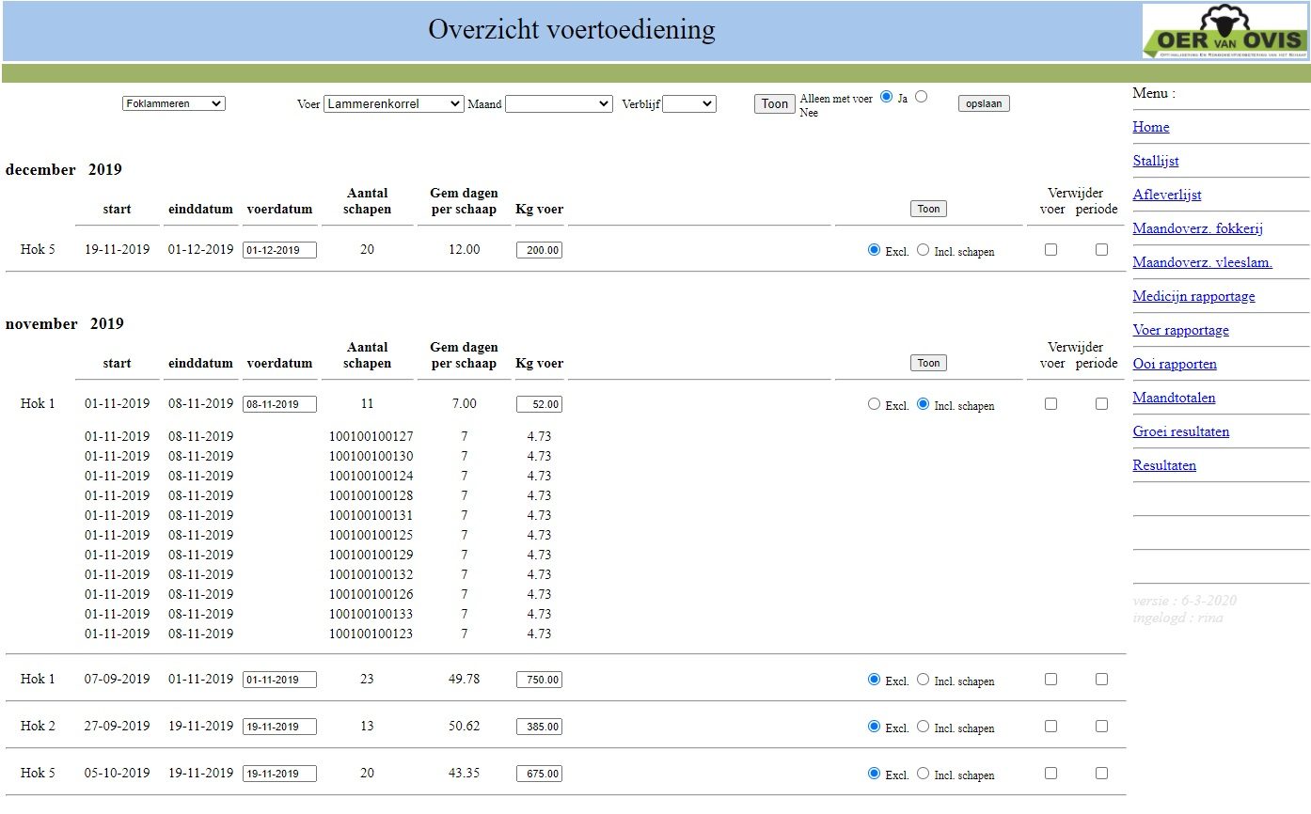Expand the Verblijf dropdown
This screenshot has height=814, width=1311.
[688, 103]
